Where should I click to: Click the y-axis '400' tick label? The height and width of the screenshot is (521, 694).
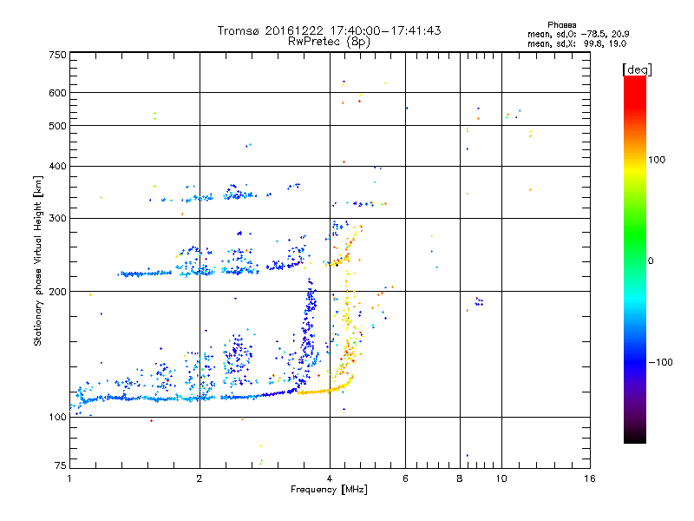click(x=57, y=166)
